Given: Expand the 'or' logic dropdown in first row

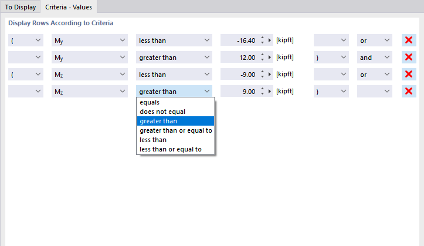Looking at the screenshot, I should (375, 41).
